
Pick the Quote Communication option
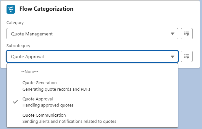(92, 118)
